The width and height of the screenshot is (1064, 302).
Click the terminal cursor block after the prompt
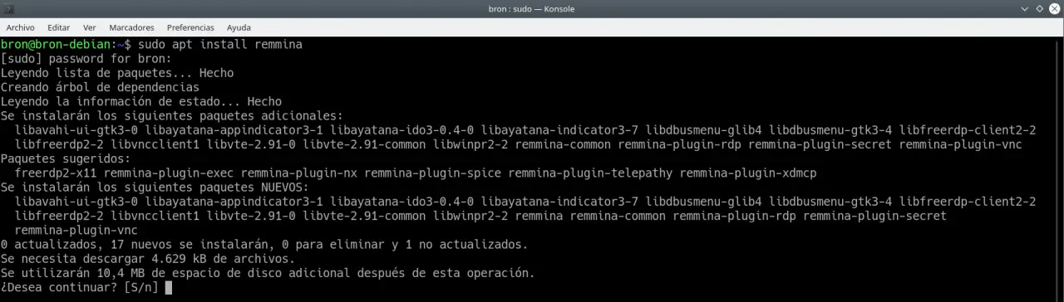168,287
